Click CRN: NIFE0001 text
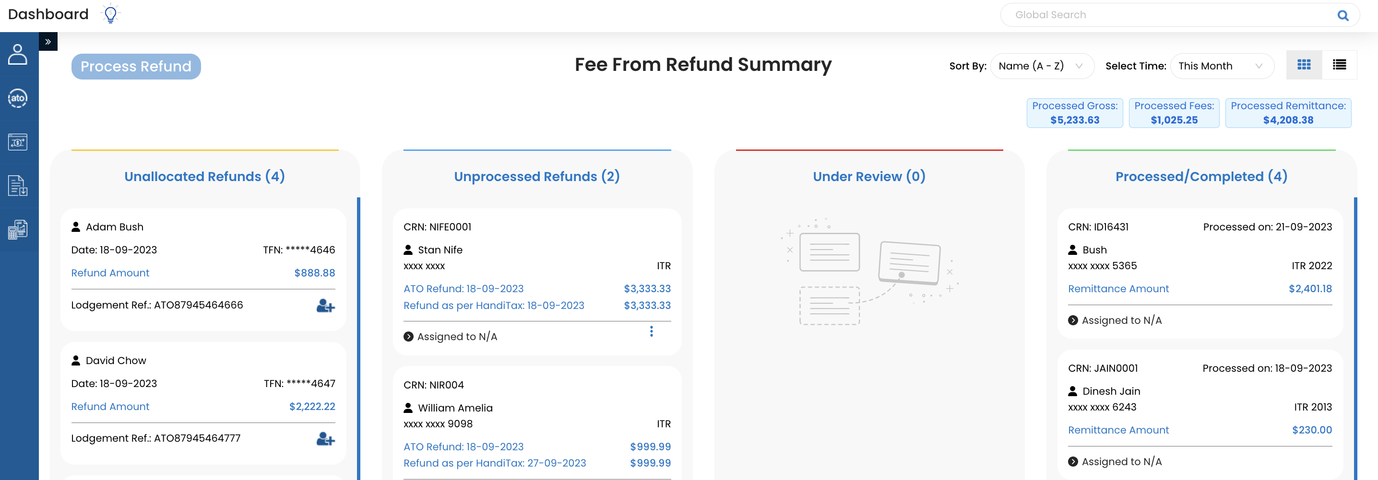Viewport: 1378px width, 480px height. click(x=438, y=227)
